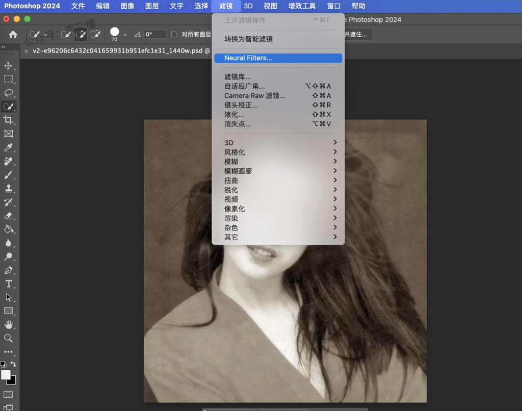Select the Blur tool
This screenshot has height=411, width=522.
tap(8, 243)
